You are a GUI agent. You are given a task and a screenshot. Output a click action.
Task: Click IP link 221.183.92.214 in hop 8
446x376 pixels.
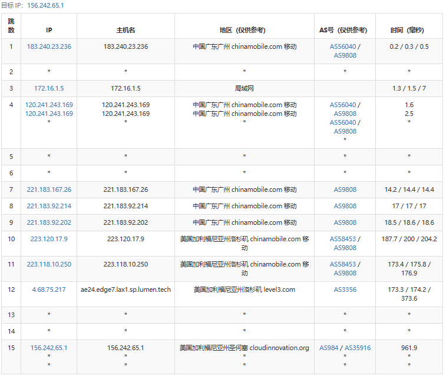(49, 206)
